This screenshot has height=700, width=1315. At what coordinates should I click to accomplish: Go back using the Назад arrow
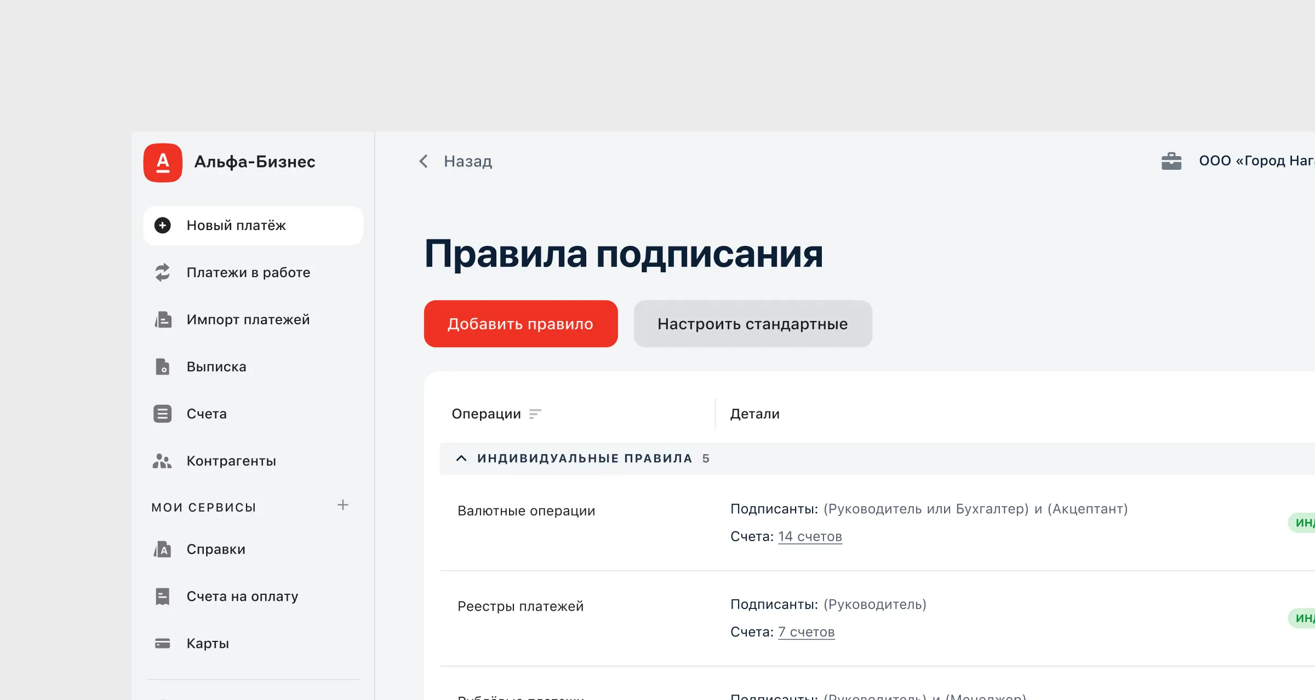pos(424,161)
